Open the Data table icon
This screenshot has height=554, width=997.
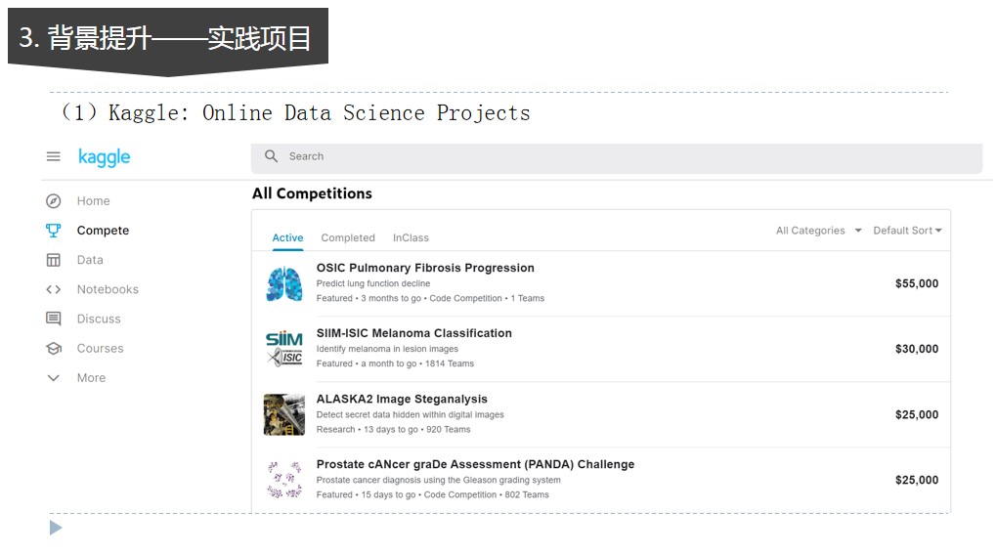pyautogui.click(x=54, y=260)
